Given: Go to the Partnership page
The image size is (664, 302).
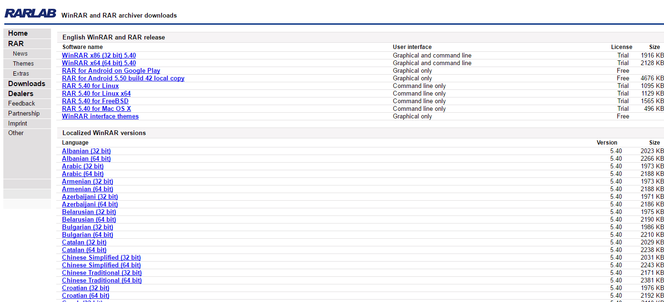Looking at the screenshot, I should coord(24,113).
